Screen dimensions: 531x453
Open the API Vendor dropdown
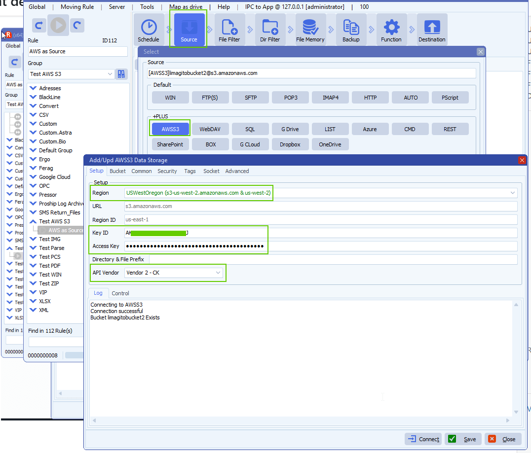(x=218, y=273)
